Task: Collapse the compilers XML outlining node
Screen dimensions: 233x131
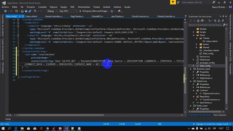Action: click(18, 23)
